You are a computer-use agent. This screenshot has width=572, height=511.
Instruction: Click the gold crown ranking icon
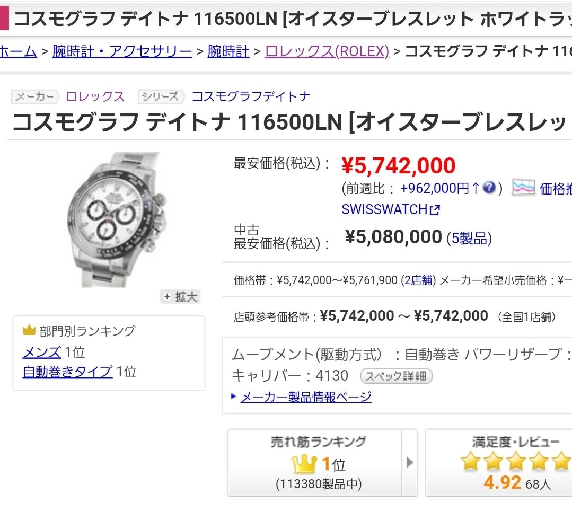click(304, 464)
